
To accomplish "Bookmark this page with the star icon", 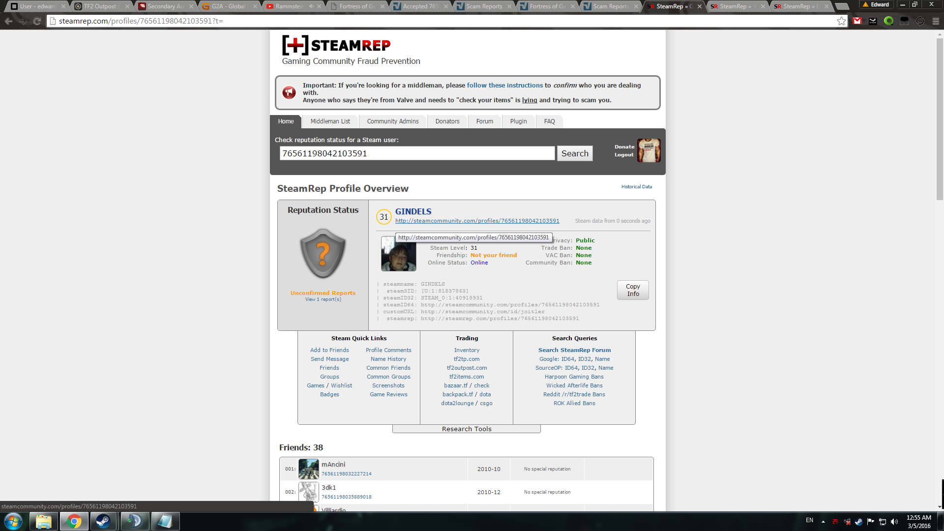I will point(841,21).
